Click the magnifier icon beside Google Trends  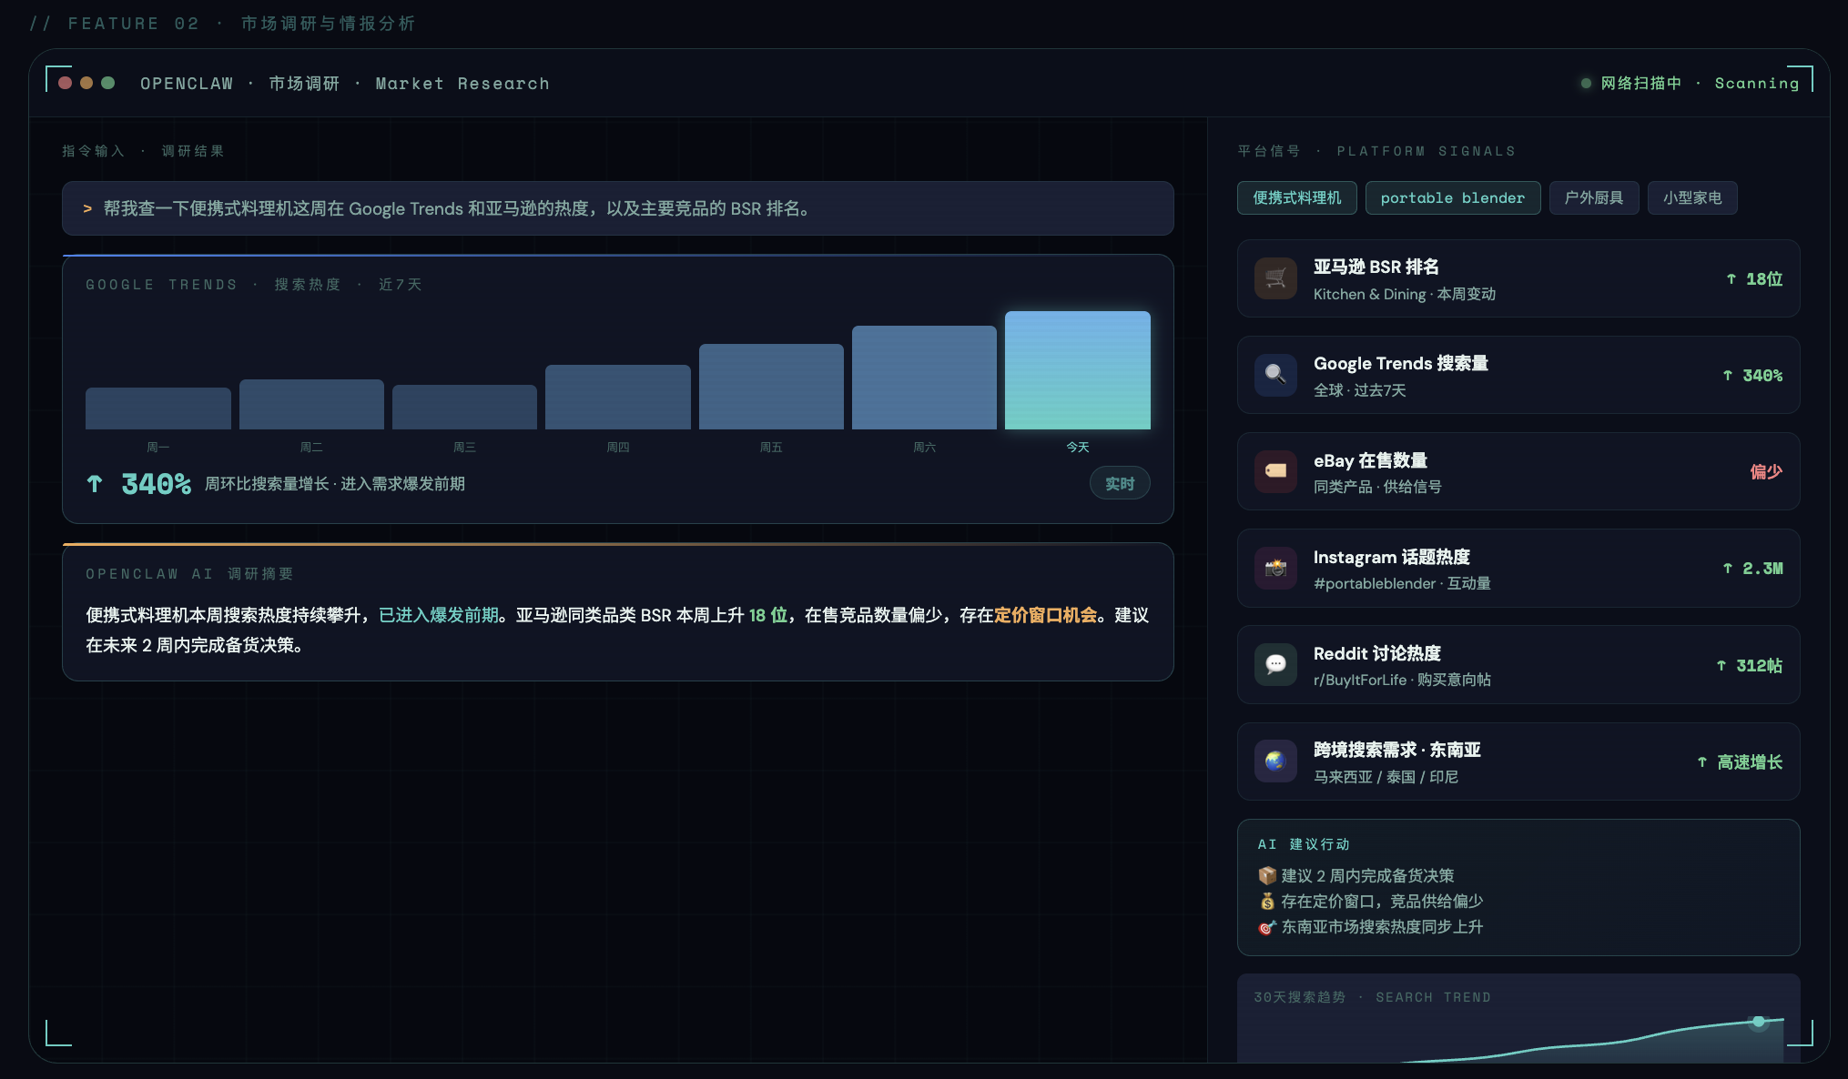point(1275,375)
